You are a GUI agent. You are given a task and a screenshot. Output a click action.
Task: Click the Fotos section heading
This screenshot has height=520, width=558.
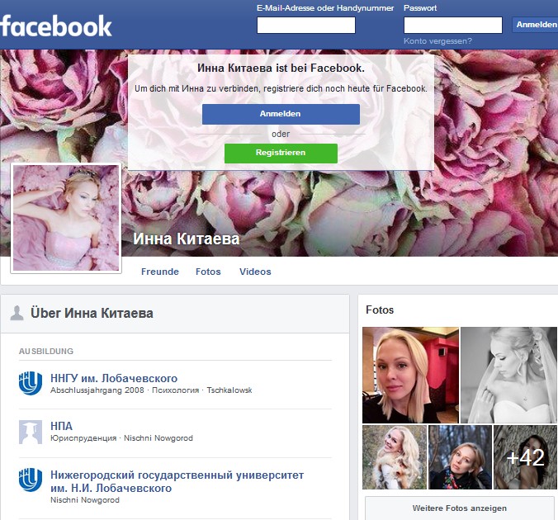pyautogui.click(x=380, y=310)
